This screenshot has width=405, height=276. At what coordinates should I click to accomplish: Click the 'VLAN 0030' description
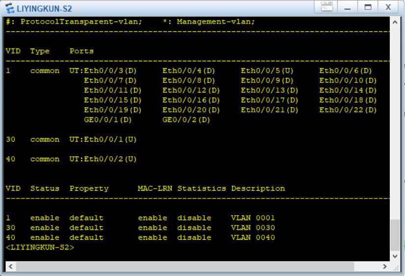point(253,228)
